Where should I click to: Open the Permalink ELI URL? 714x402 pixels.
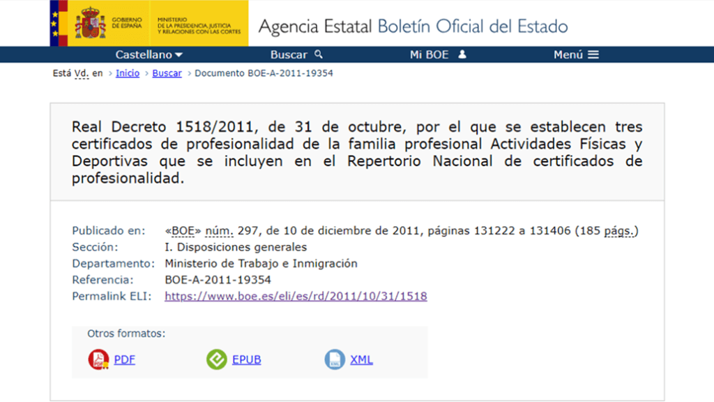point(296,296)
